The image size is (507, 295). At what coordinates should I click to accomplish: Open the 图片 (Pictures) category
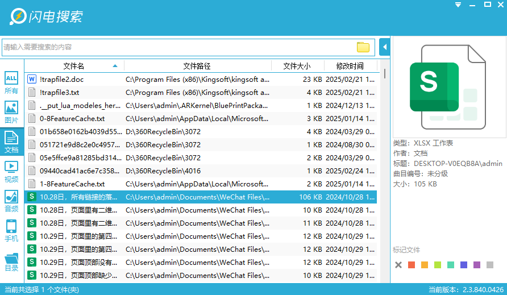pos(11,112)
